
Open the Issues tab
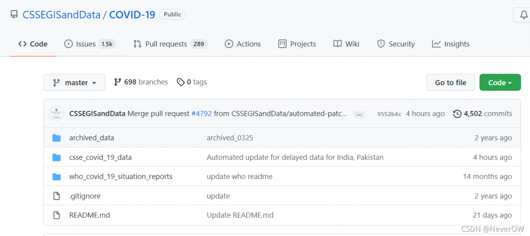90,44
